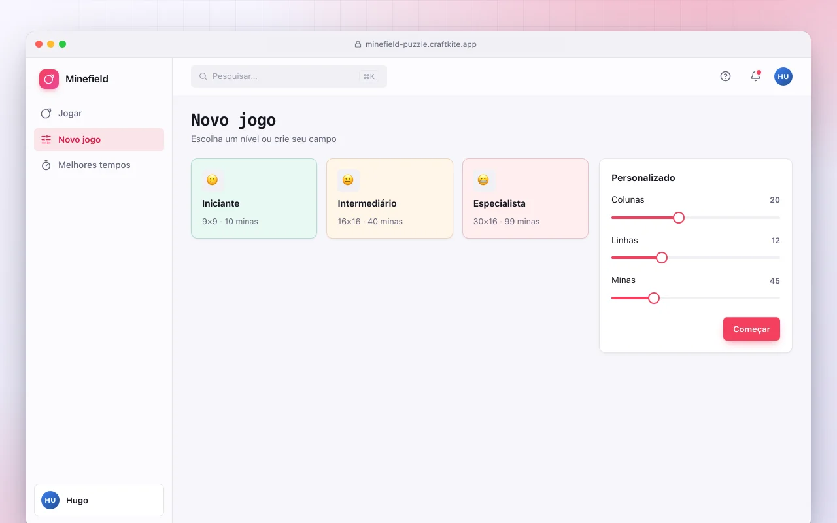The image size is (837, 523).
Task: Click the Novo jogo sliders icon
Action: 46,139
